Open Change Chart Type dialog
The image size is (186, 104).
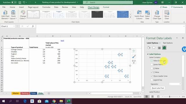(x=157, y=15)
